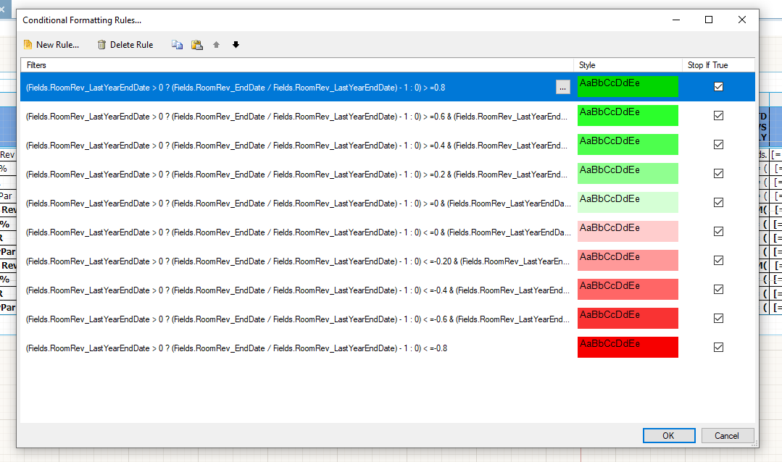Click green style swatch of >=0.4 rule
The width and height of the screenshot is (782, 462).
(x=628, y=145)
